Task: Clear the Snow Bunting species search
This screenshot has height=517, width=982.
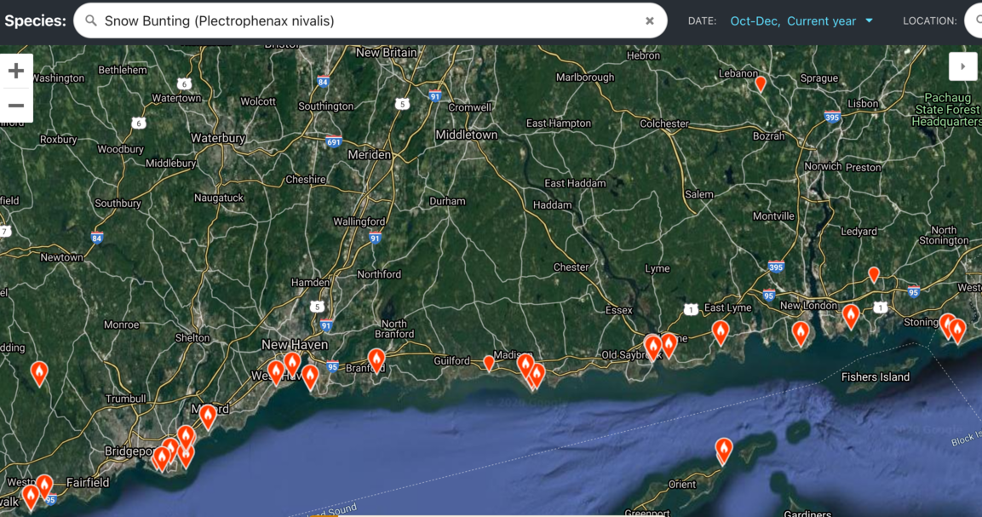Action: click(x=650, y=21)
